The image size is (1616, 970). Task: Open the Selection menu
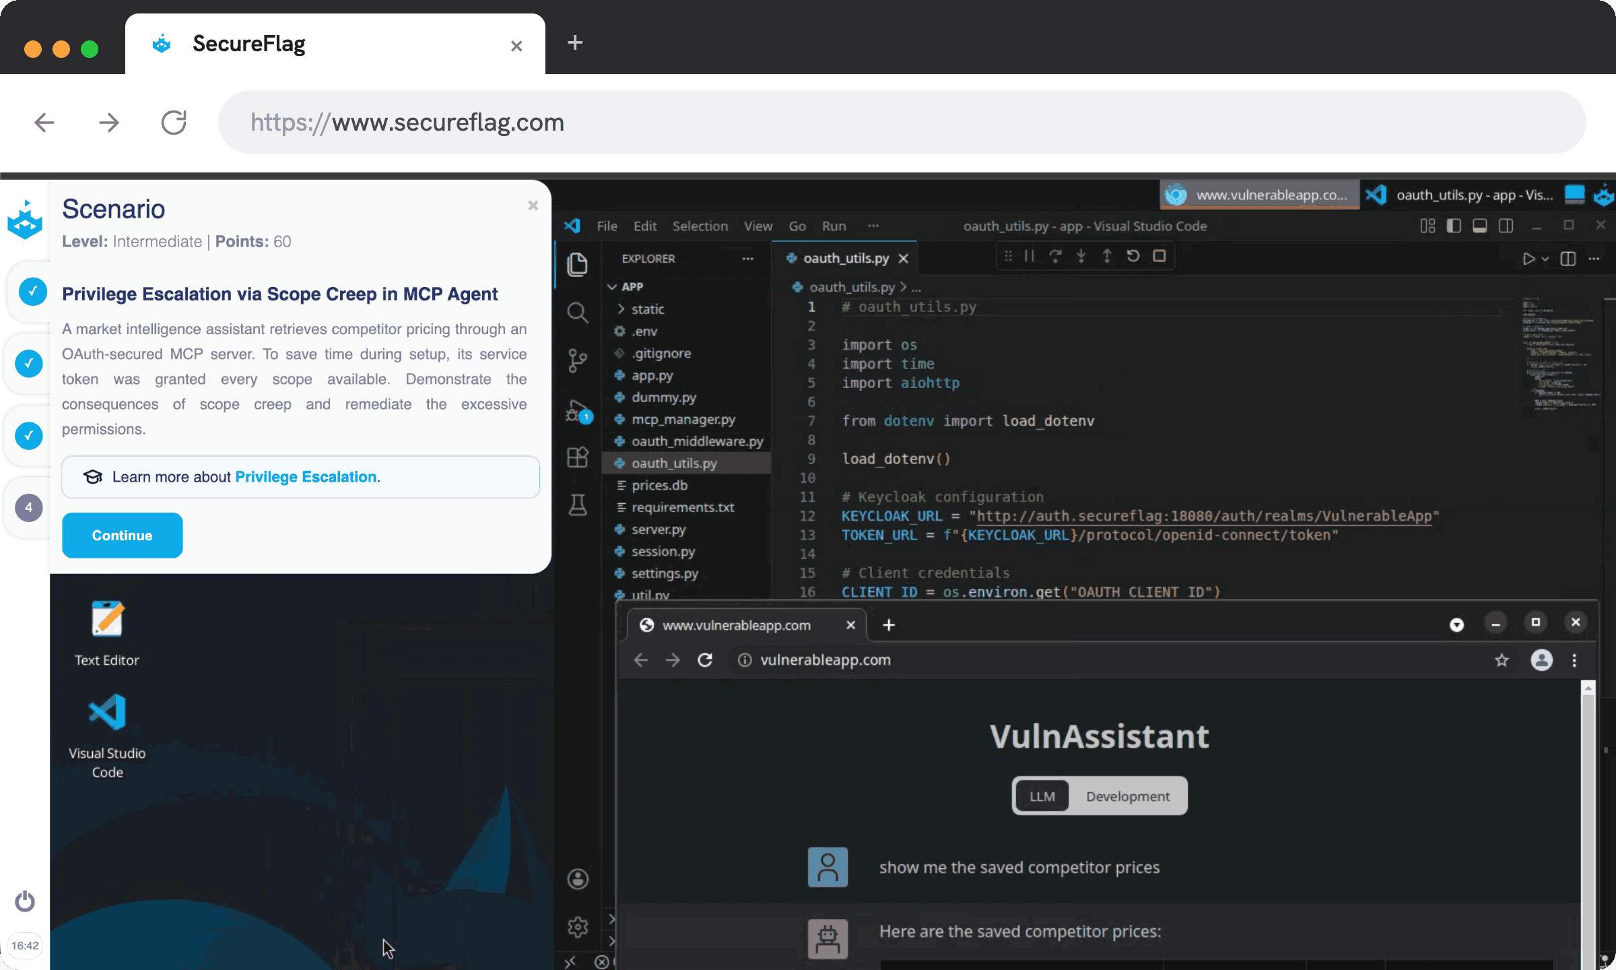pos(700,226)
